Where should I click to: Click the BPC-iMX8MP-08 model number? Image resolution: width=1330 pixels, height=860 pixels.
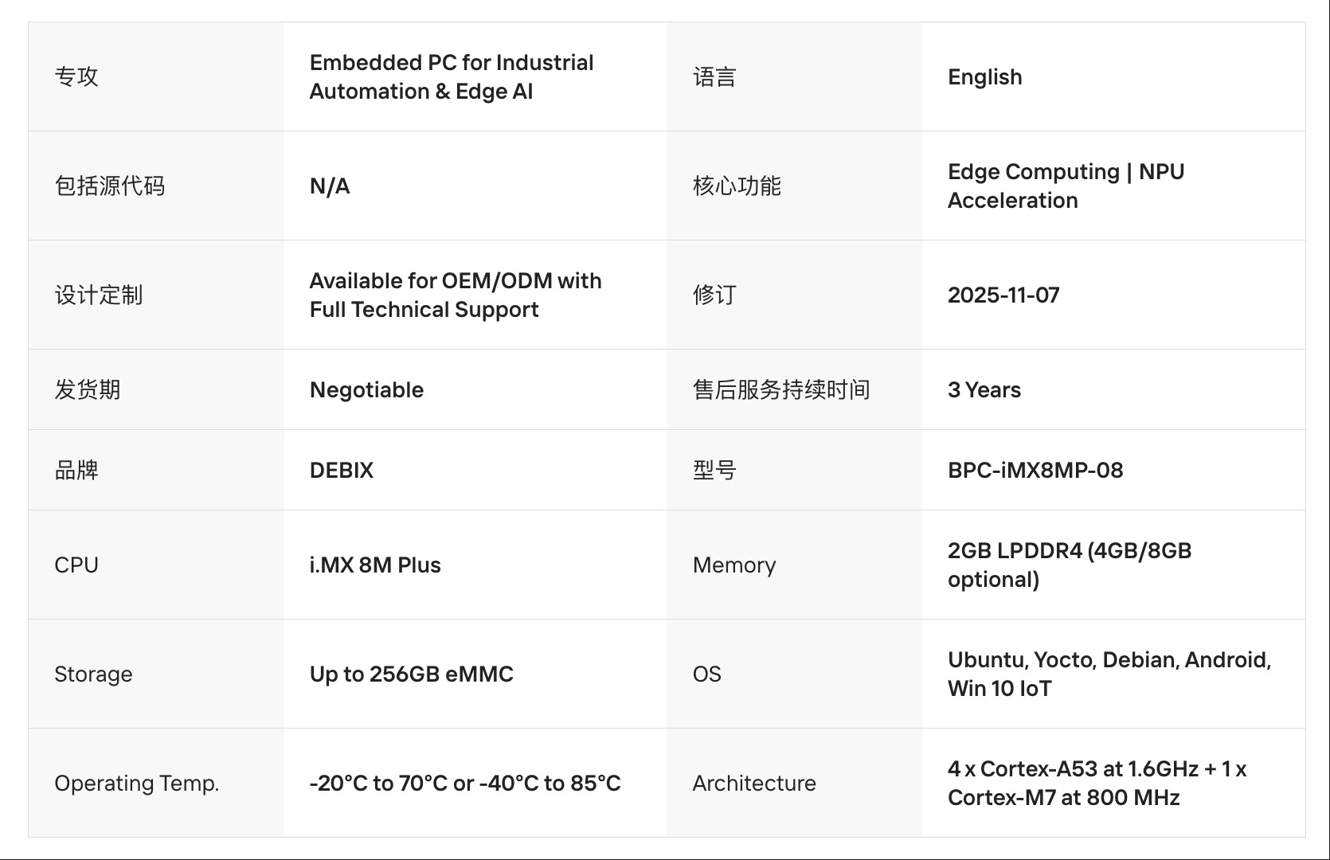[1035, 470]
